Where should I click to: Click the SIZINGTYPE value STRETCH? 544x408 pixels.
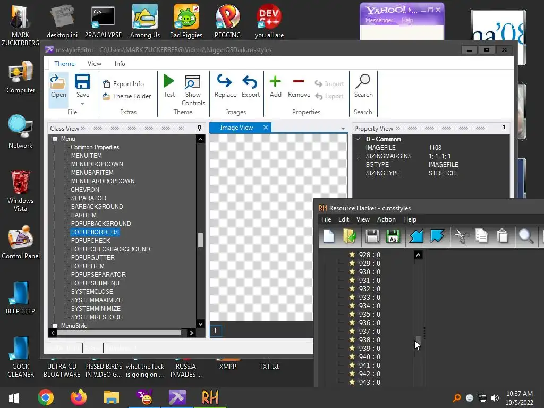pyautogui.click(x=442, y=173)
